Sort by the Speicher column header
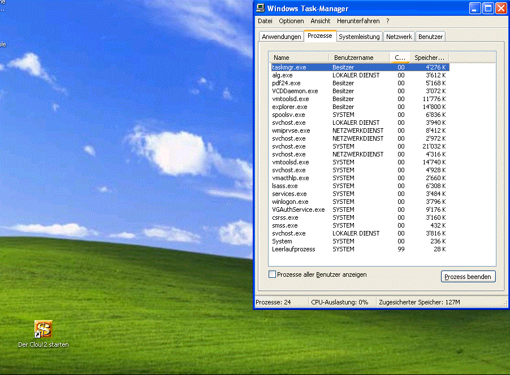This screenshot has width=510, height=375. click(429, 58)
